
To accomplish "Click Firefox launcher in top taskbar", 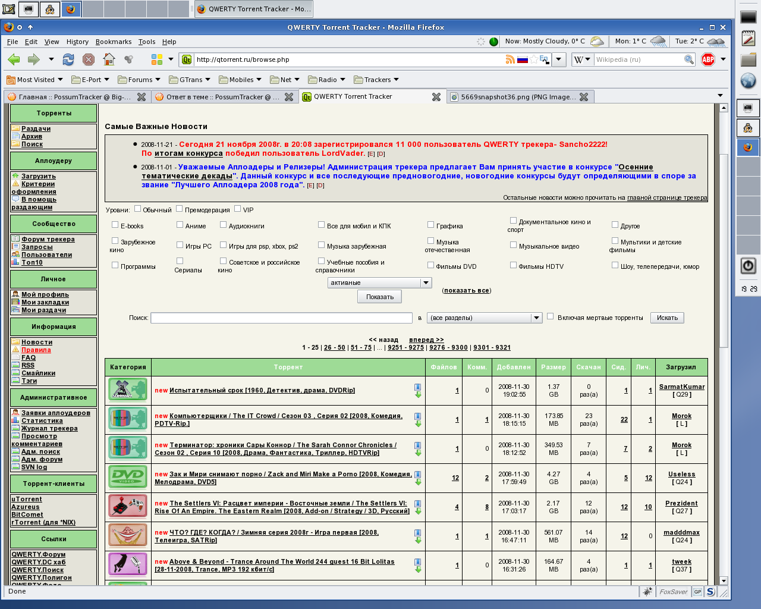I will coord(71,10).
